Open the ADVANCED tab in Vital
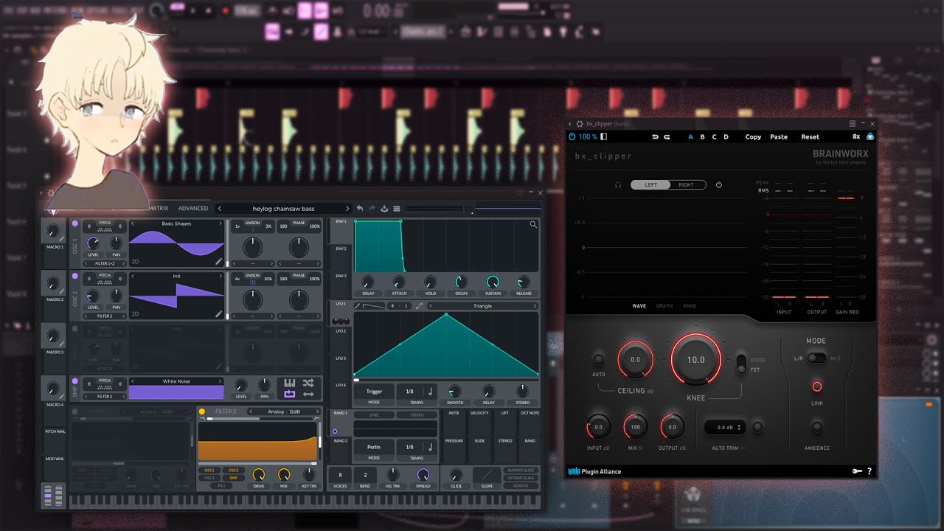The width and height of the screenshot is (944, 531). point(193,209)
